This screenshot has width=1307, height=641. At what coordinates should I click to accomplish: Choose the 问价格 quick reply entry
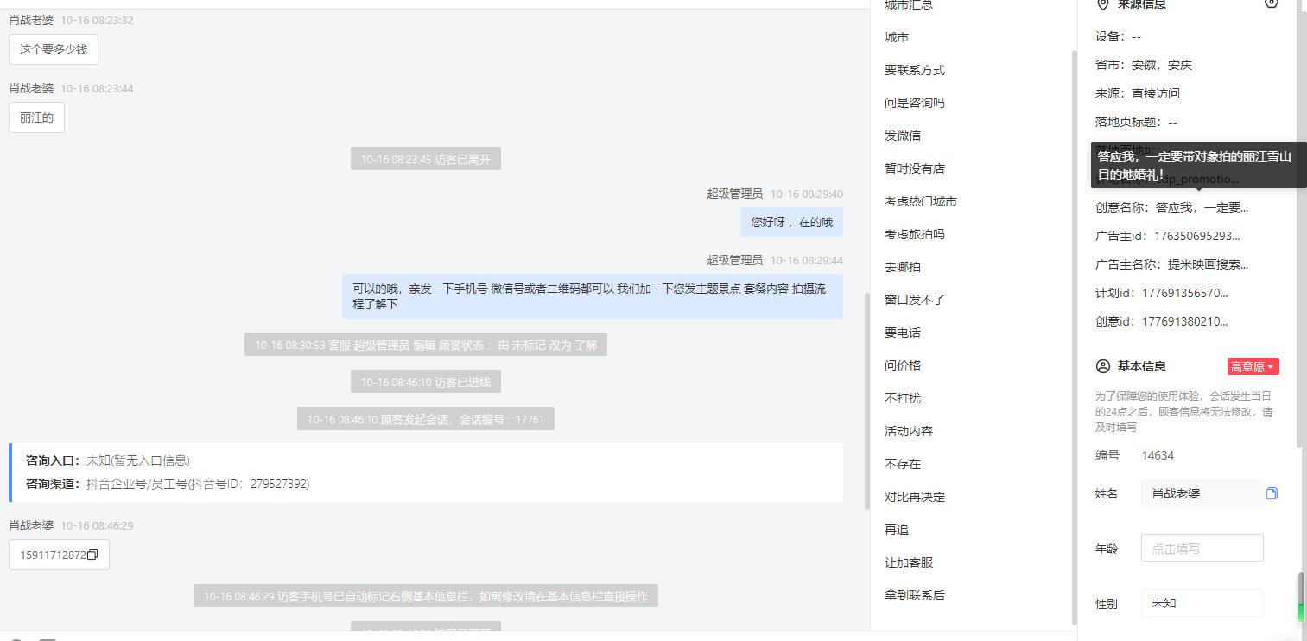903,365
